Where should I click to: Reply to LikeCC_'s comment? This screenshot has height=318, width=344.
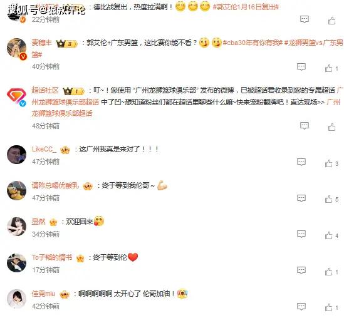pyautogui.click(x=301, y=162)
